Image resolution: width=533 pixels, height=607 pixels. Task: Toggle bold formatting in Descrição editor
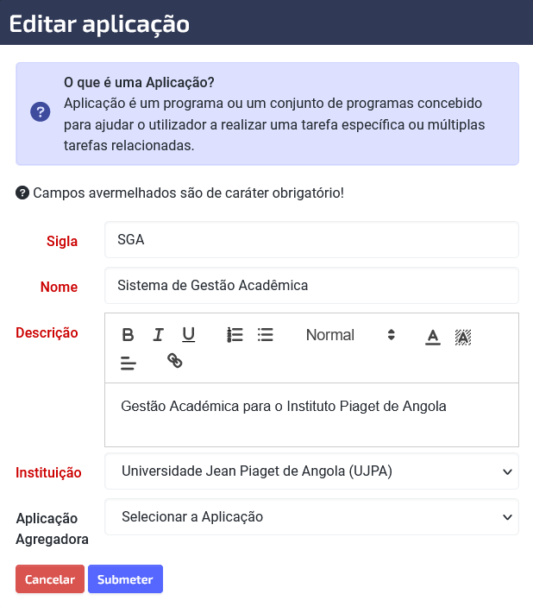tap(128, 335)
